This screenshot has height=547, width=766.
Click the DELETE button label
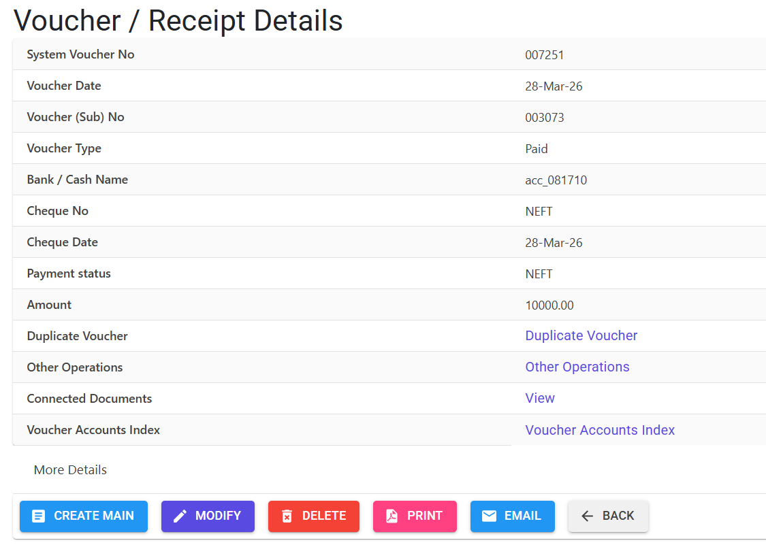pyautogui.click(x=324, y=516)
